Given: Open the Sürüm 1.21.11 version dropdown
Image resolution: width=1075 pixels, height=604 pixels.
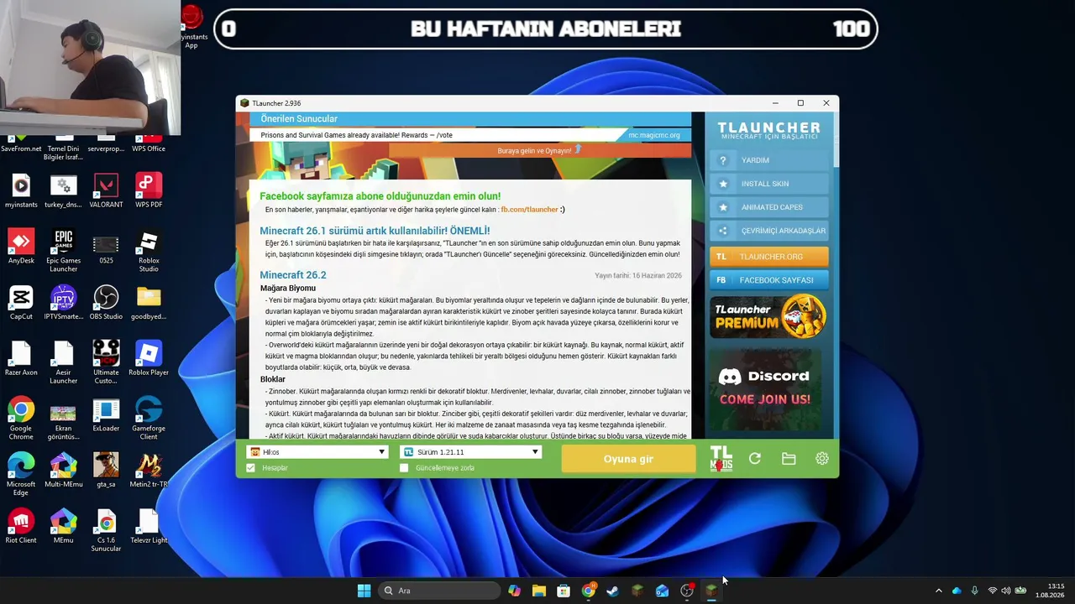Looking at the screenshot, I should tap(472, 452).
